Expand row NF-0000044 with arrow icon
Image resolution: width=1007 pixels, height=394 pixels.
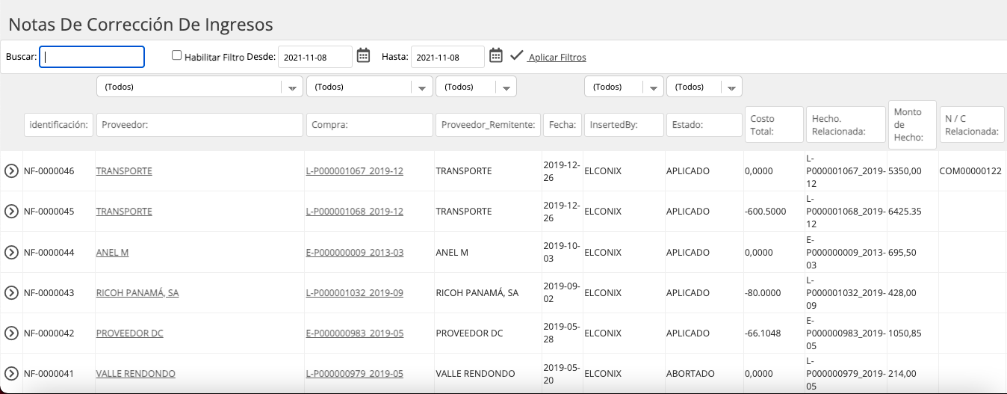coord(11,253)
